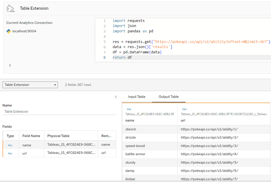Click the 'stench' cell
This screenshot has height=182, width=271.
(x=150, y=129)
